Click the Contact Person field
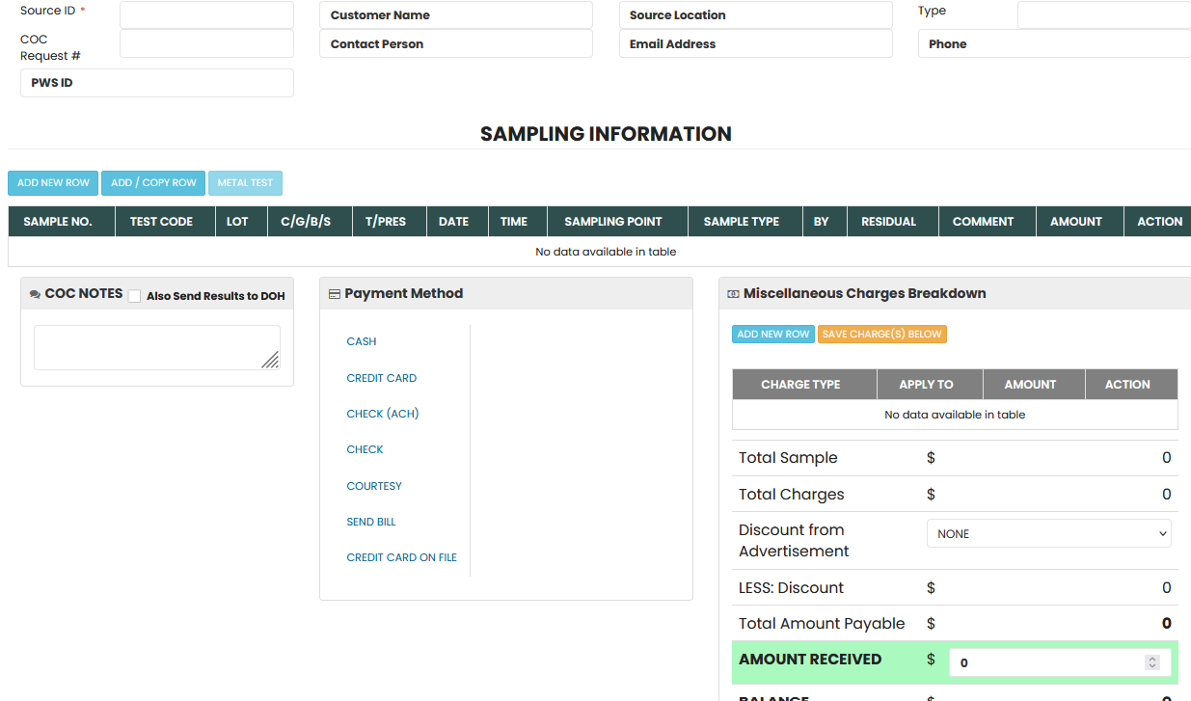This screenshot has height=701, width=1191. tap(456, 43)
